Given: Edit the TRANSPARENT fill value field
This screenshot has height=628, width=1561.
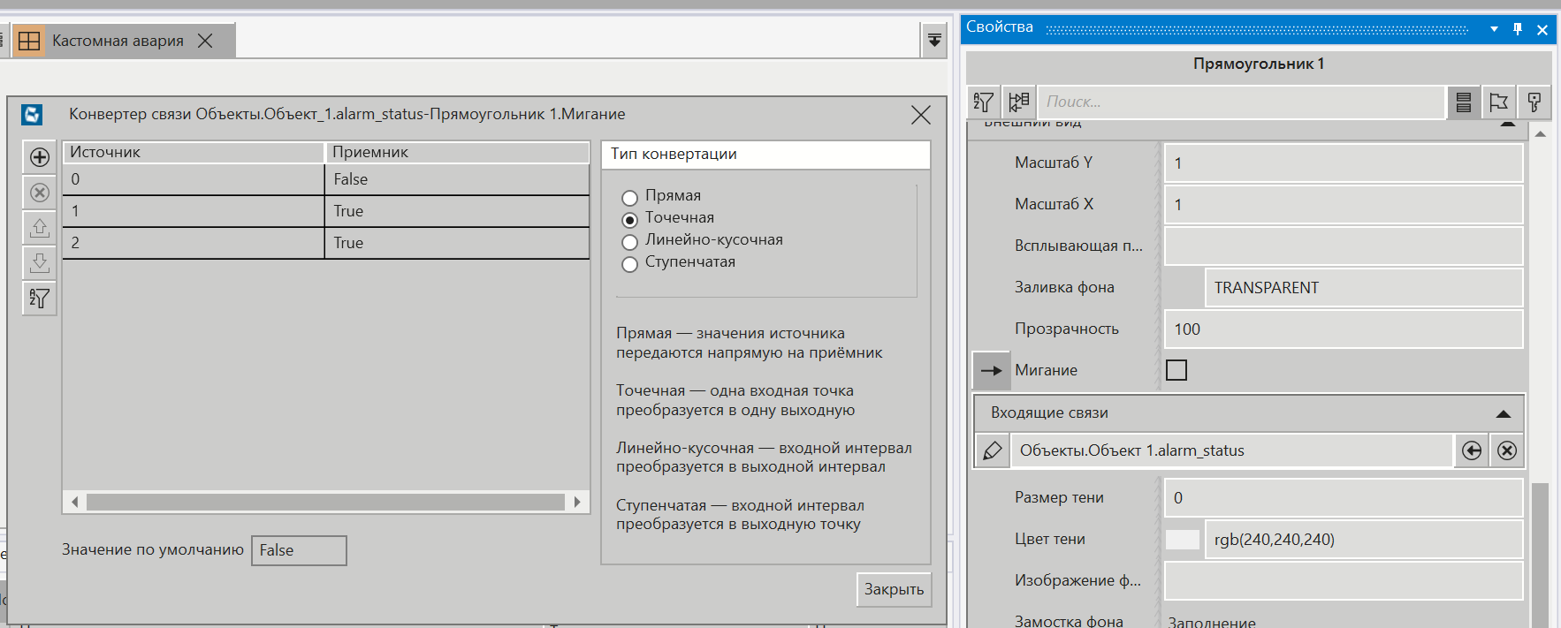Looking at the screenshot, I should point(1364,288).
